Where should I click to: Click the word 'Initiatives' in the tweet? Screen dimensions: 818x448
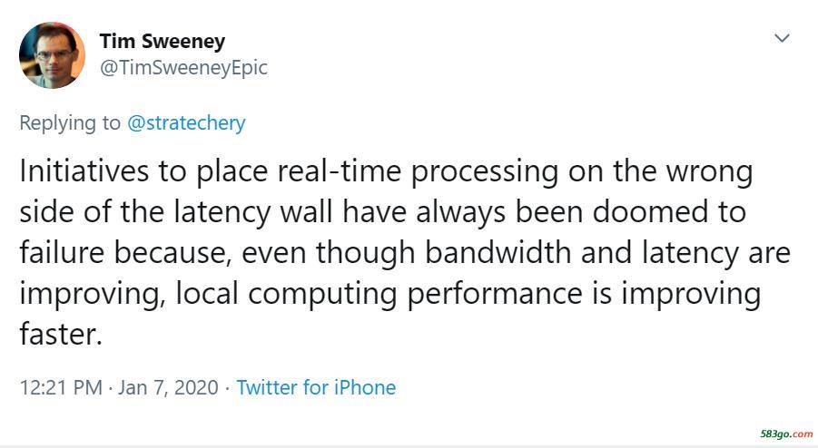coord(84,170)
